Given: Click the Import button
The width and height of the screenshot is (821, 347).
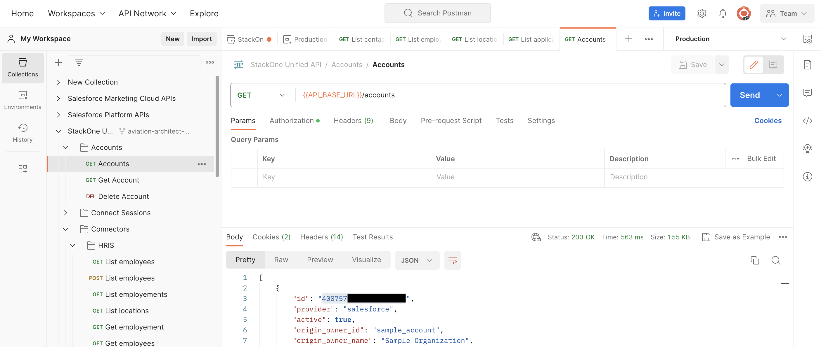Looking at the screenshot, I should click(x=201, y=39).
